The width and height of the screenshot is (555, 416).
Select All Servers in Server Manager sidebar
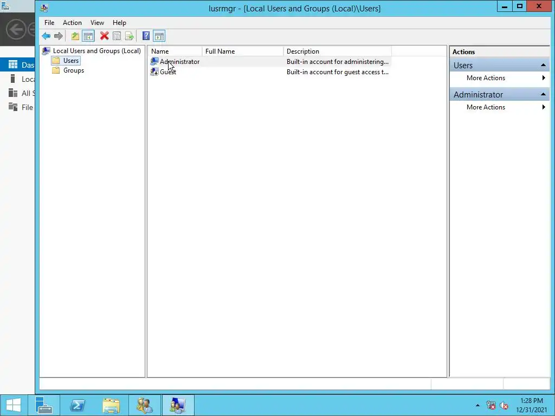coord(17,93)
